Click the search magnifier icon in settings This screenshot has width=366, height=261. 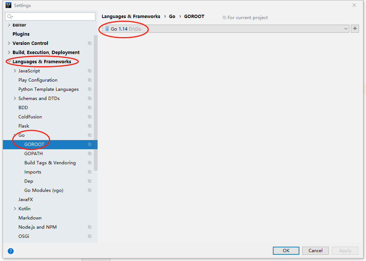(x=10, y=17)
